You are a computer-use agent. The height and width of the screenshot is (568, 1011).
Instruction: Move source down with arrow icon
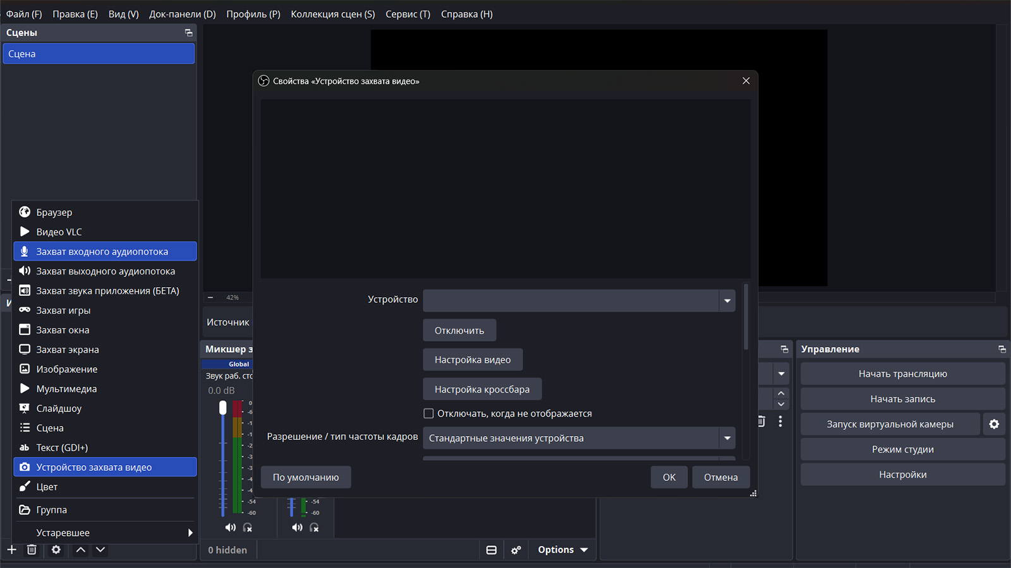coord(100,550)
